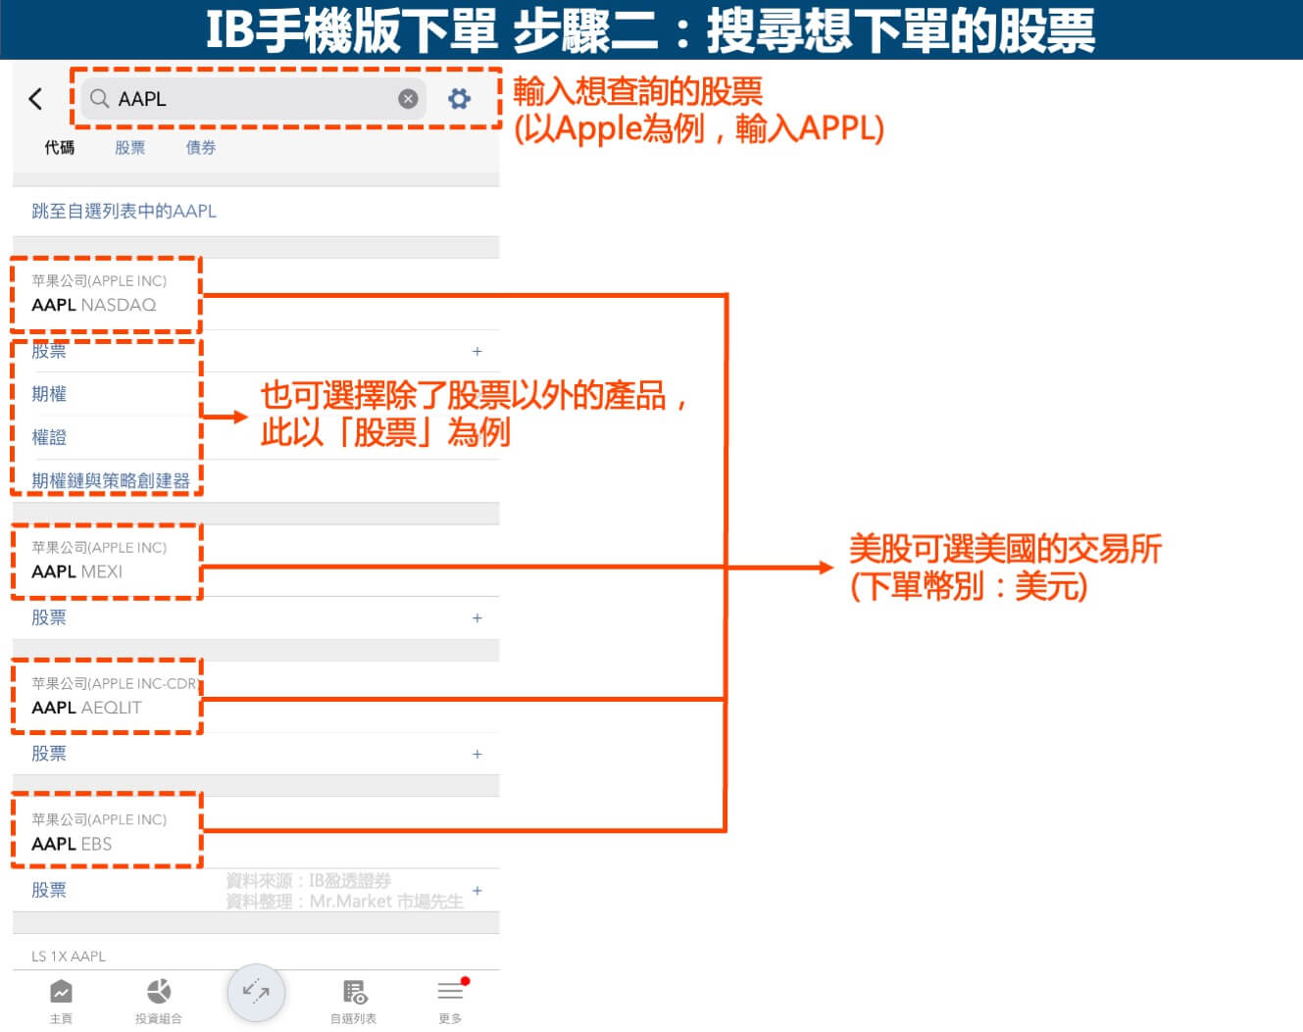
Task: Expand 股票 under AAPL NASDAQ with plus
Action: (476, 351)
